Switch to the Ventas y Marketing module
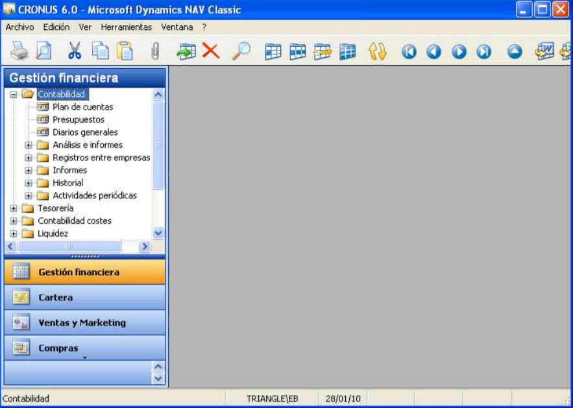 coord(82,323)
